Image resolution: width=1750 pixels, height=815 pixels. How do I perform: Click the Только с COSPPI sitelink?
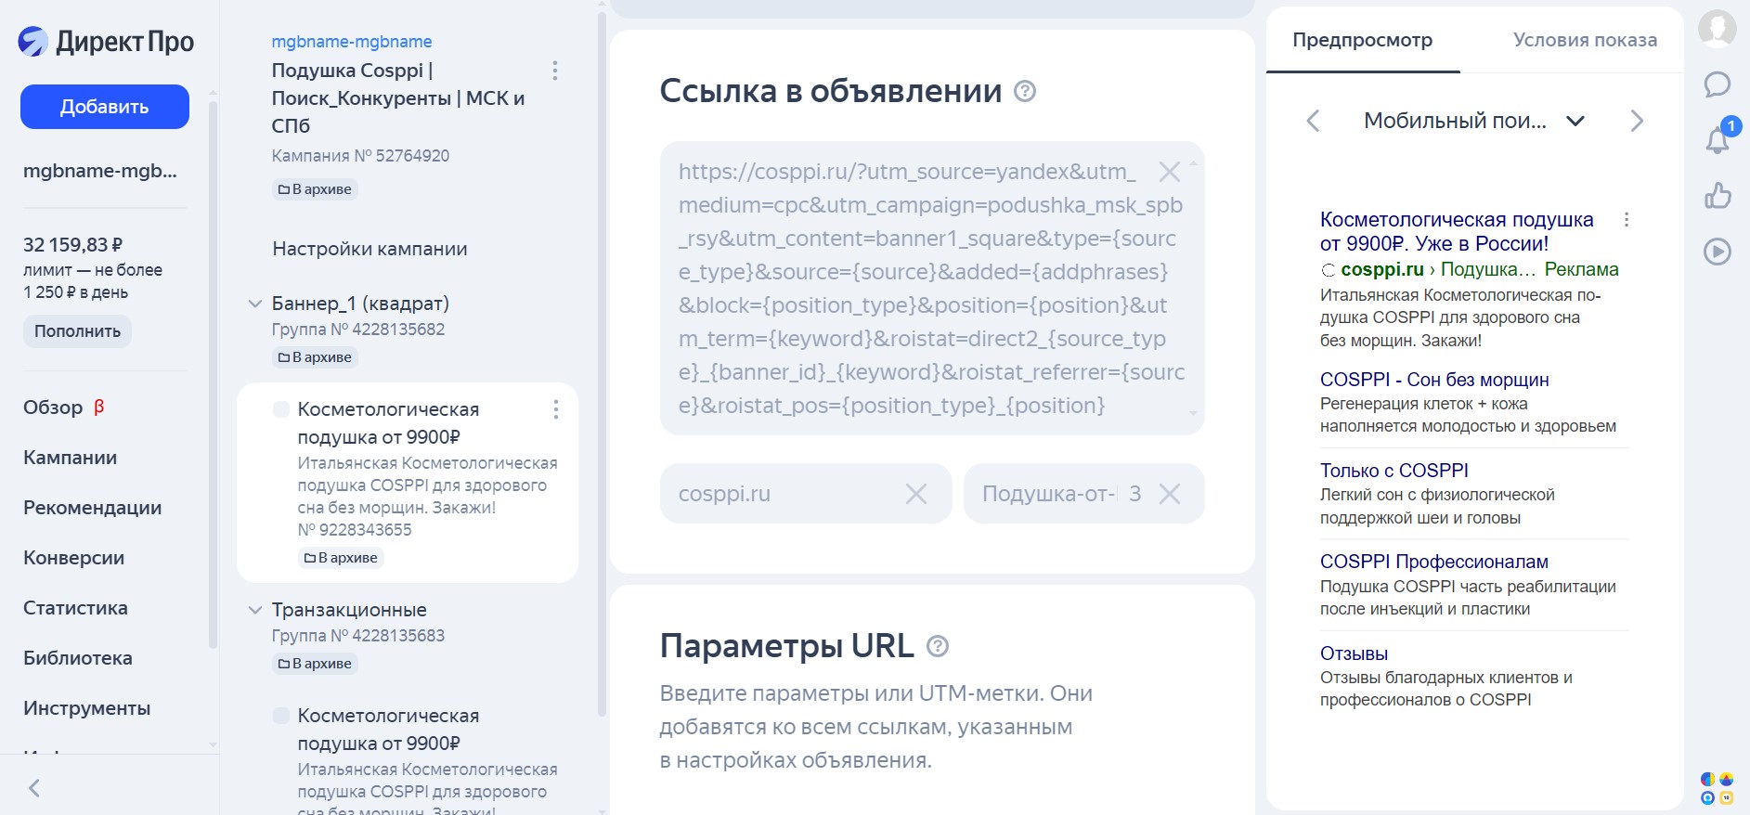tap(1394, 471)
